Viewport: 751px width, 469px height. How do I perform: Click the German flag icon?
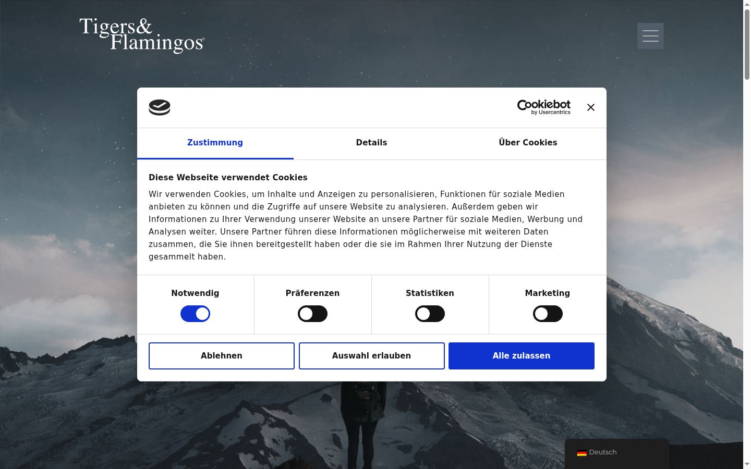[x=582, y=453]
